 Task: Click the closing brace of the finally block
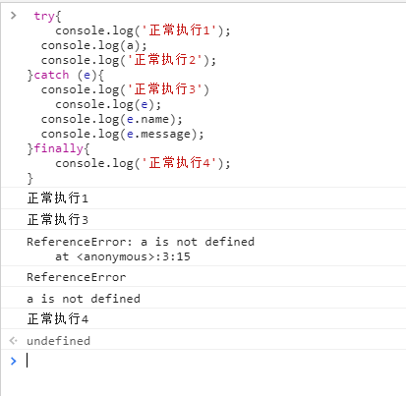[30, 178]
